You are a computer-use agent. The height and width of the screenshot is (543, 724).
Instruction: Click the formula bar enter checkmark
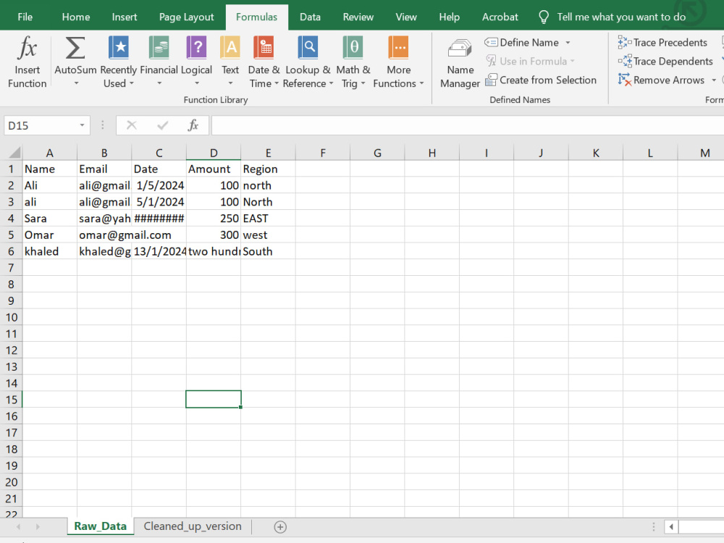pos(162,125)
